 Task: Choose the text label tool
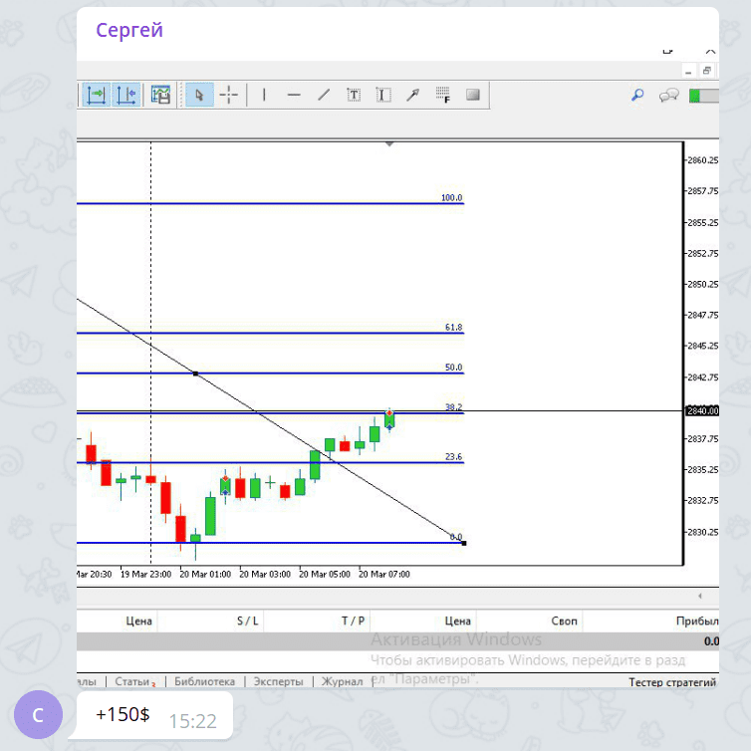coord(383,95)
